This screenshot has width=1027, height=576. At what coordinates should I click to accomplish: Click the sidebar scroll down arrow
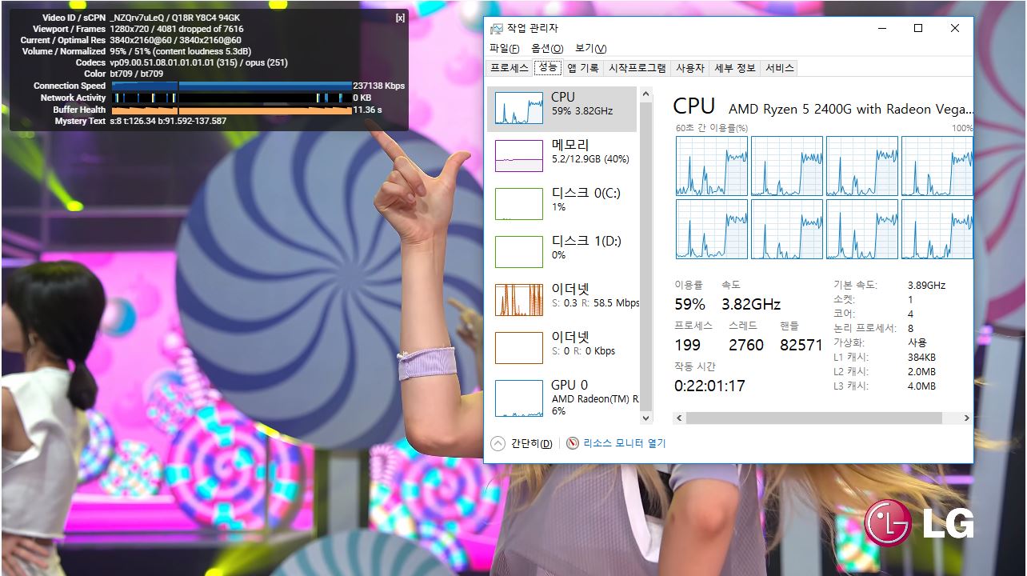pyautogui.click(x=646, y=418)
